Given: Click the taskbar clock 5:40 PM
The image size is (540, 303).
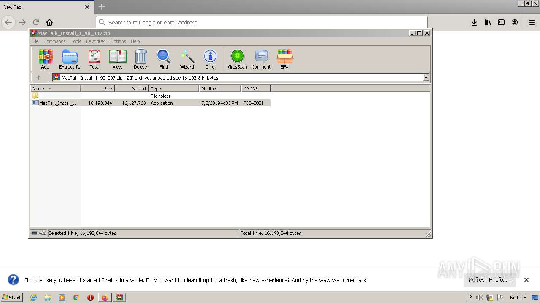Looking at the screenshot, I should (518, 298).
